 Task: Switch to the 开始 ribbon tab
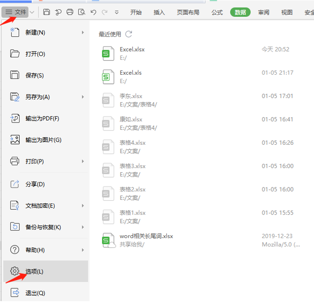[x=136, y=12]
